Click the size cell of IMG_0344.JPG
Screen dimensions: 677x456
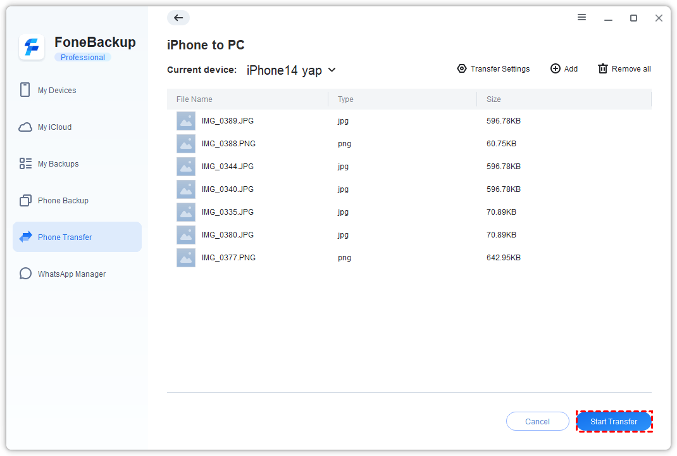coord(504,167)
